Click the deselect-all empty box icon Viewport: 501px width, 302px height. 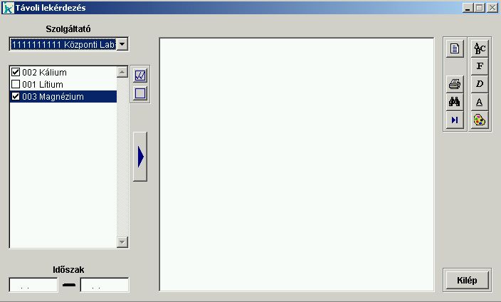[x=140, y=93]
